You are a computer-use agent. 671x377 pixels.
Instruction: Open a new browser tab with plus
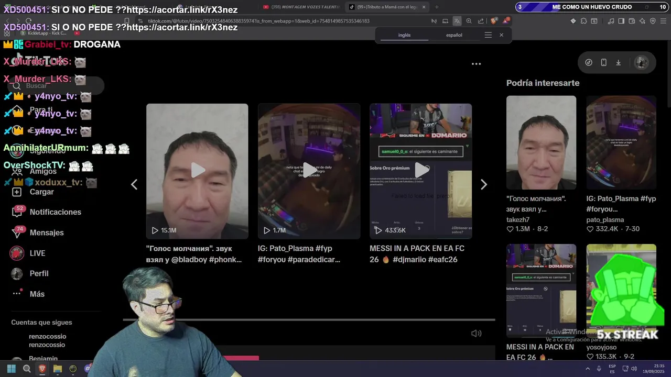click(x=437, y=7)
